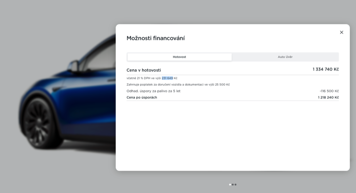Select the Hotovost tab

[x=179, y=57]
